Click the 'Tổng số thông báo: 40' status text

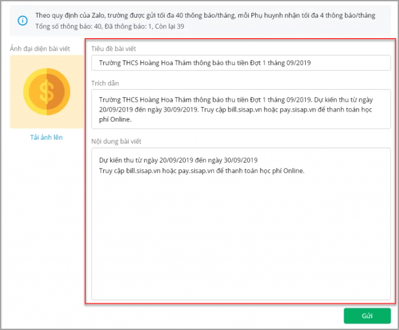pyautogui.click(x=110, y=26)
